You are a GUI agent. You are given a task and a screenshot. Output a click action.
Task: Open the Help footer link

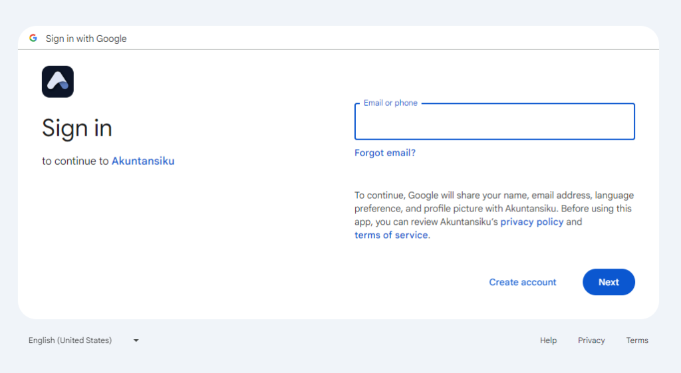click(548, 340)
